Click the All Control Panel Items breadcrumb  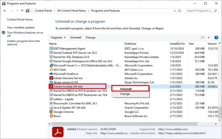72,11
